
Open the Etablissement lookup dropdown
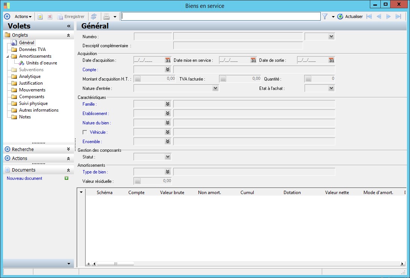[x=168, y=114]
